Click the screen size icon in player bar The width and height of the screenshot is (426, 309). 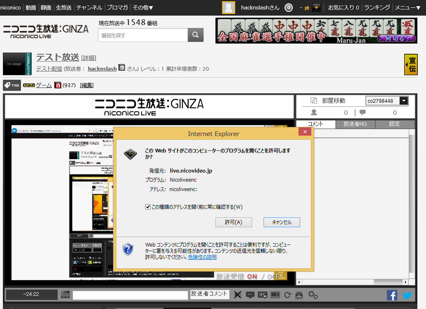[275, 295]
